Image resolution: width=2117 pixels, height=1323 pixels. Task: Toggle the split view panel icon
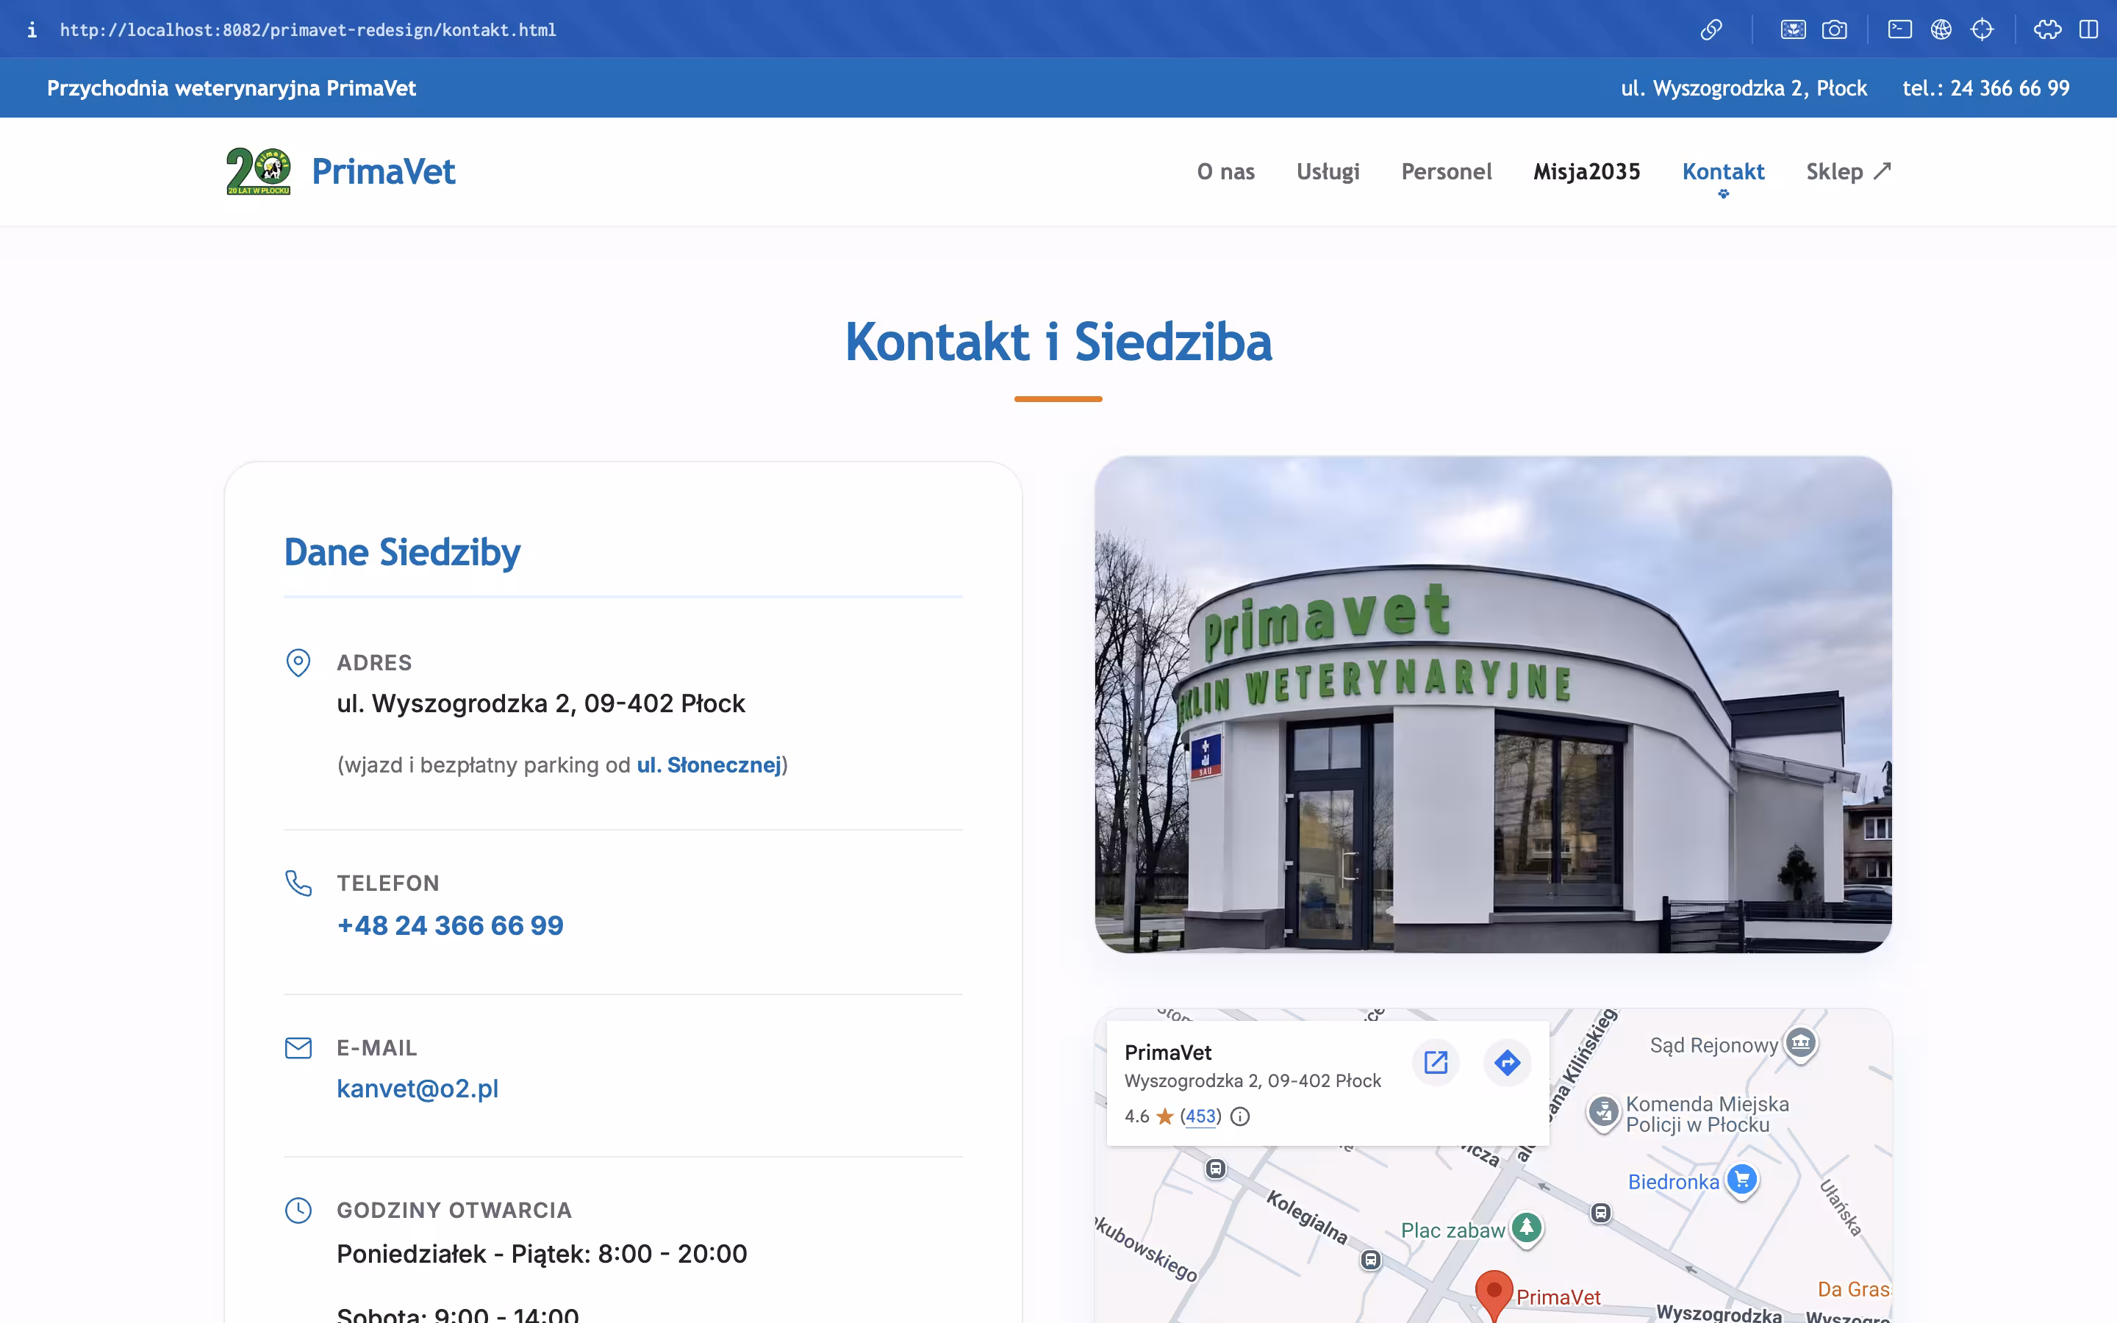(2089, 29)
